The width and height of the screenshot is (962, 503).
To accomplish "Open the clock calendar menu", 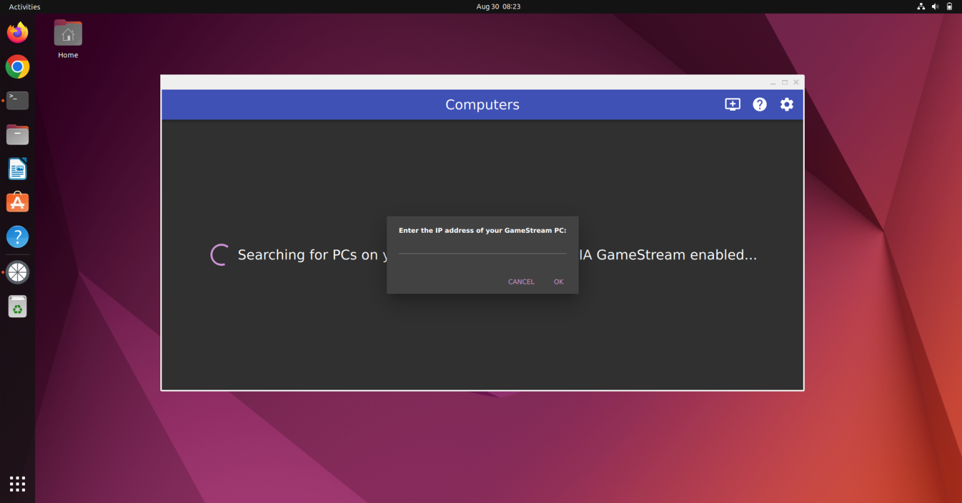I will [x=498, y=6].
